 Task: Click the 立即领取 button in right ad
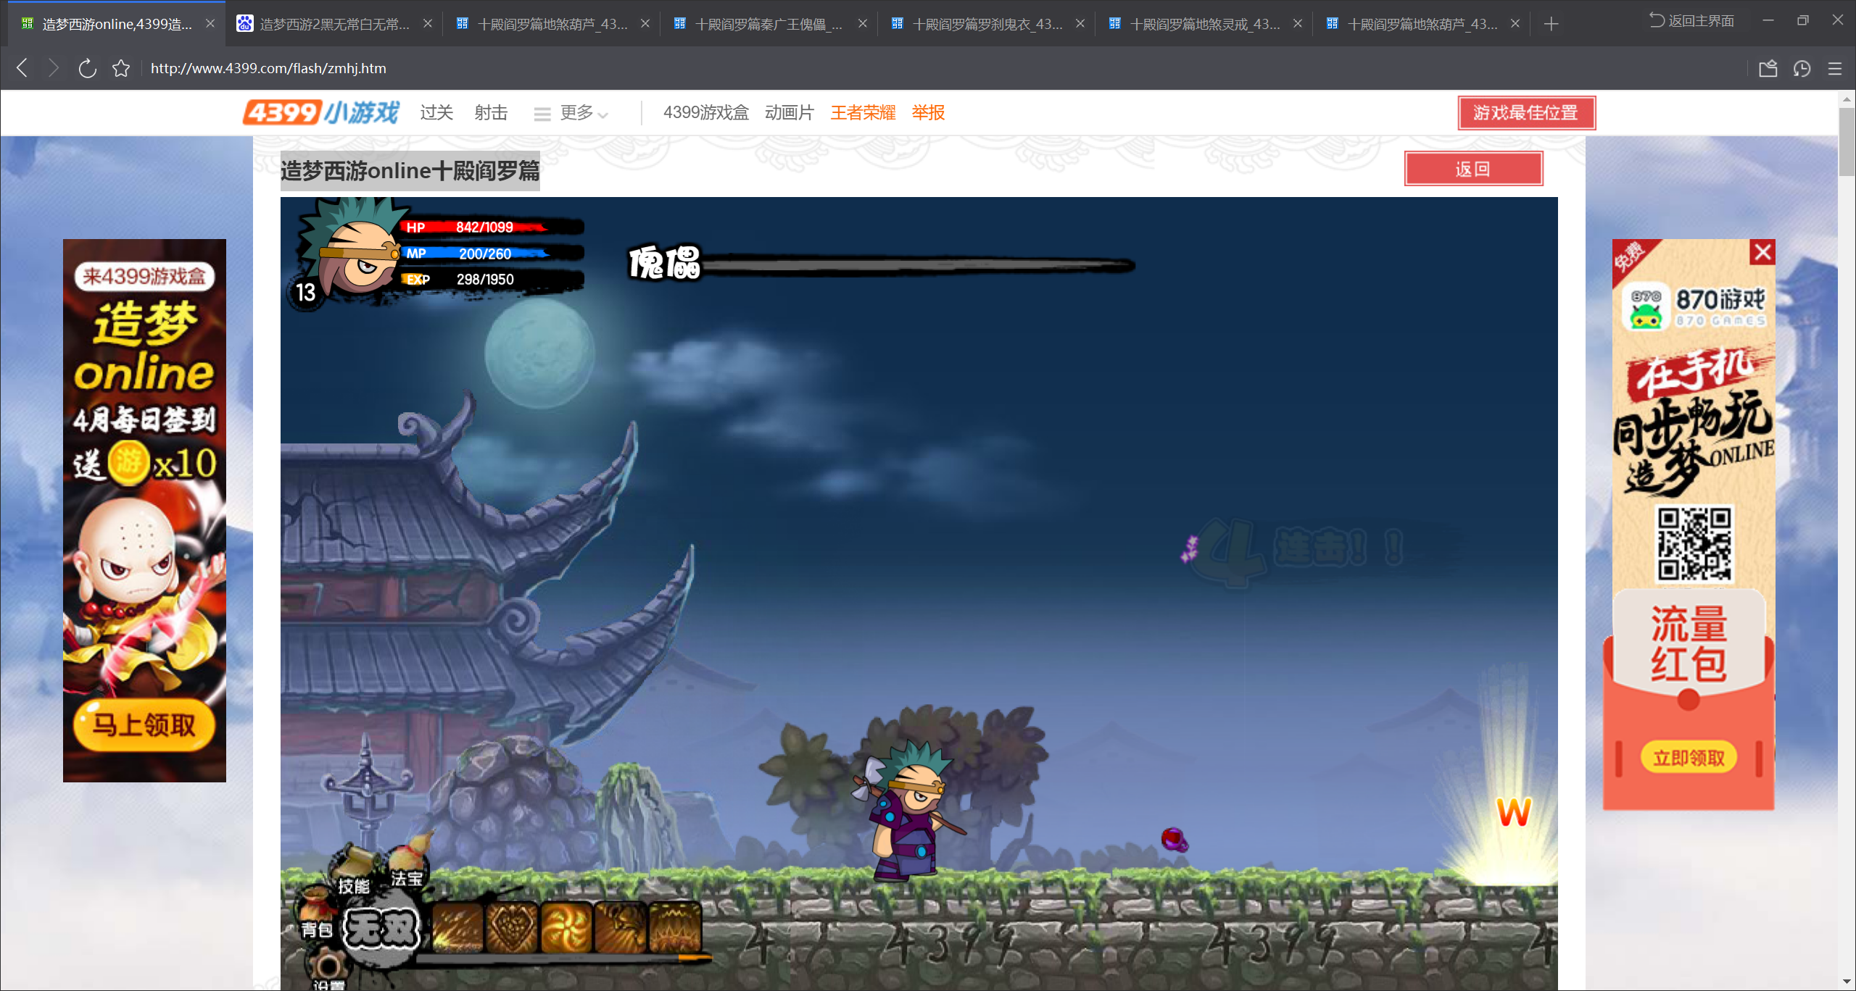1689,758
